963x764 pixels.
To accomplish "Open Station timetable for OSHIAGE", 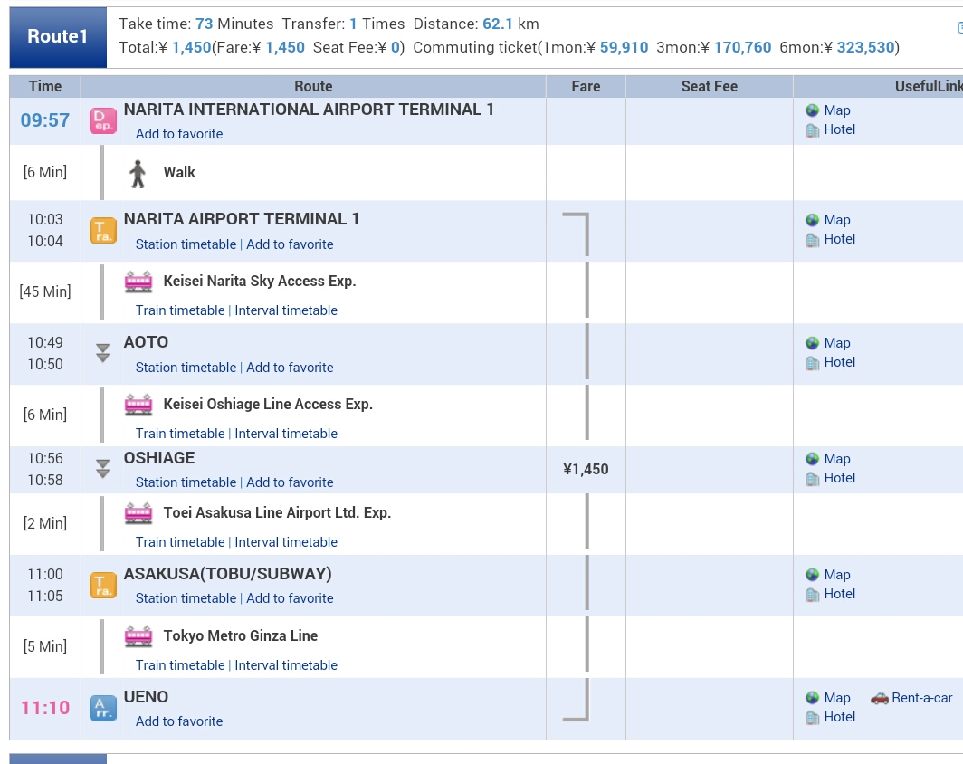I will [186, 482].
